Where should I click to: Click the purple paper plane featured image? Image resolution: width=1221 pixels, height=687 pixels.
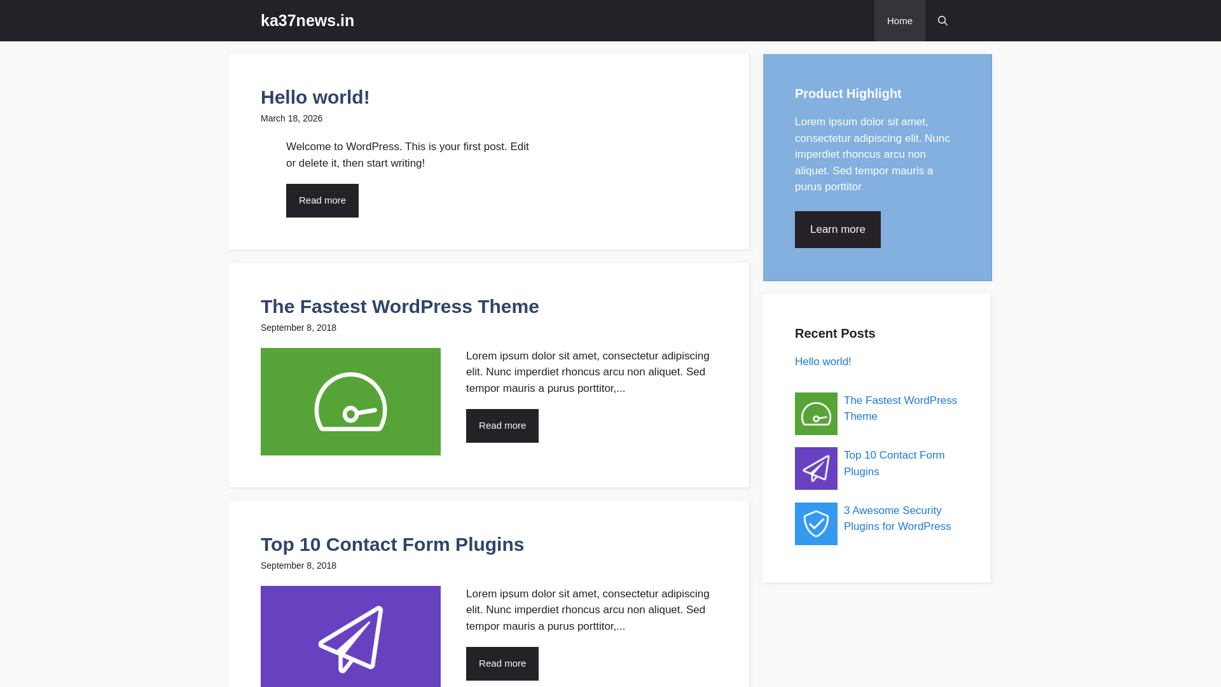[x=350, y=636]
